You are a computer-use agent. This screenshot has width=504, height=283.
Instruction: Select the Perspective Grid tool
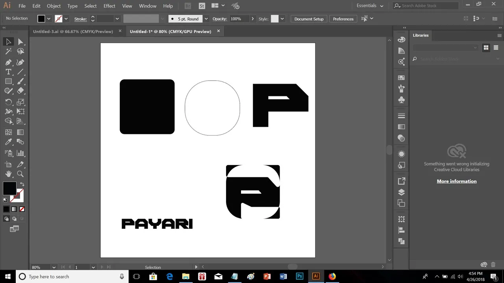pos(20,121)
